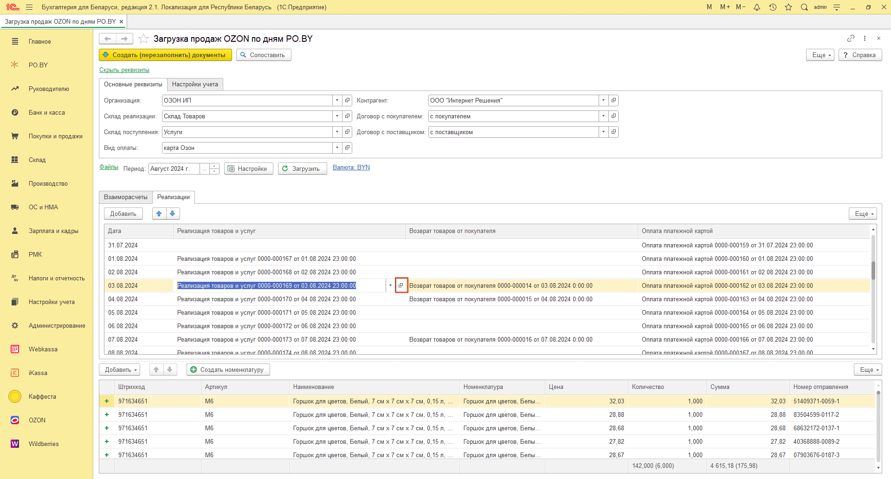Click the Сопоставить button
Image resolution: width=891 pixels, height=479 pixels.
click(264, 55)
